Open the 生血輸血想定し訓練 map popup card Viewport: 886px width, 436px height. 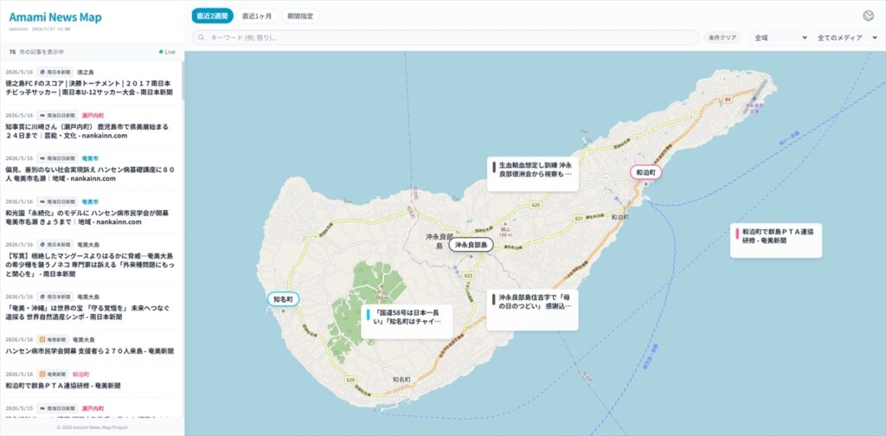pyautogui.click(x=533, y=175)
